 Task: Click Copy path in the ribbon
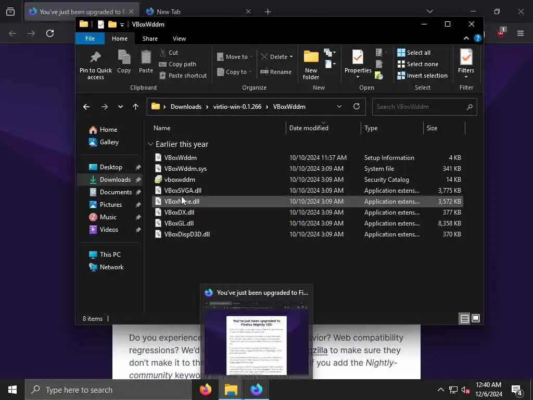pyautogui.click(x=177, y=64)
